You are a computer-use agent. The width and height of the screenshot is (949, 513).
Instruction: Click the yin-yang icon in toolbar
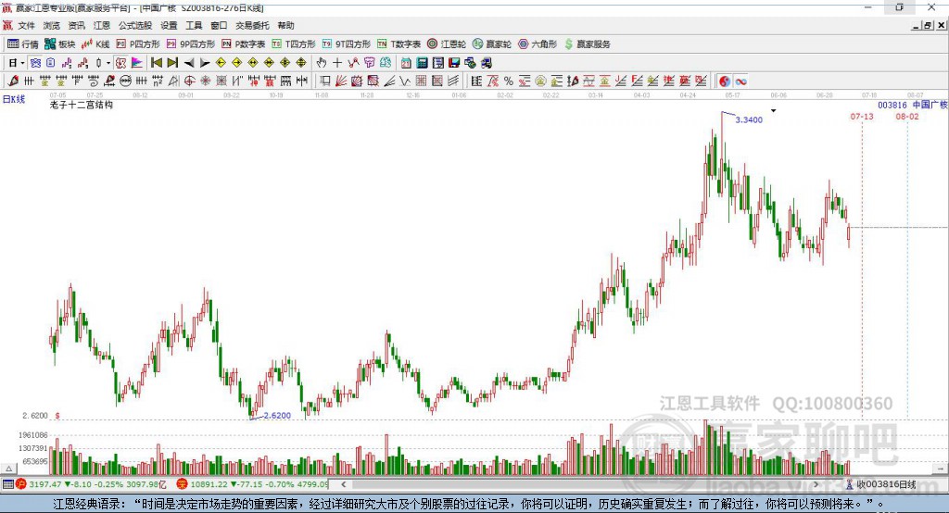tap(725, 81)
